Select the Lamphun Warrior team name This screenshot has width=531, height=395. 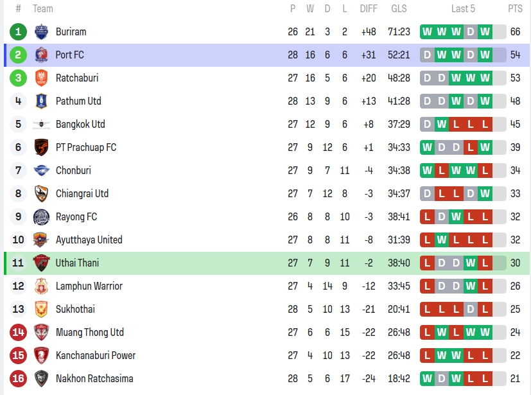point(89,286)
